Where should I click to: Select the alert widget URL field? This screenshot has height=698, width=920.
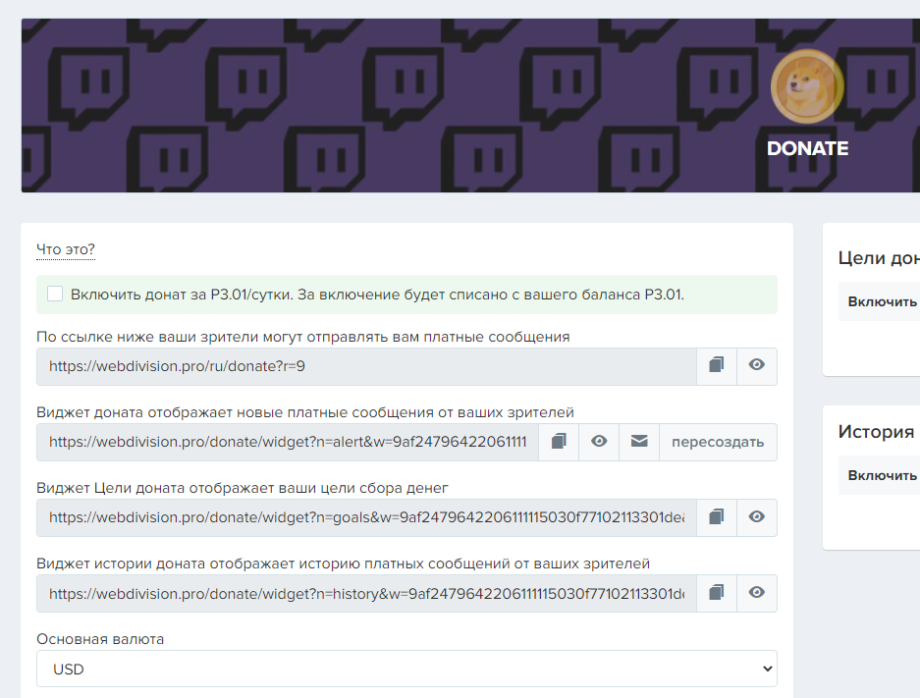pyautogui.click(x=288, y=442)
